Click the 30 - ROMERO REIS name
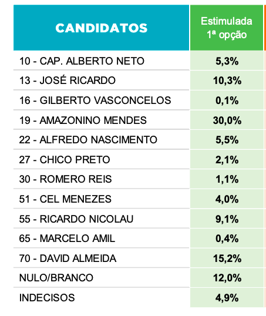Viewport: 266px width, 316px height. (65, 179)
